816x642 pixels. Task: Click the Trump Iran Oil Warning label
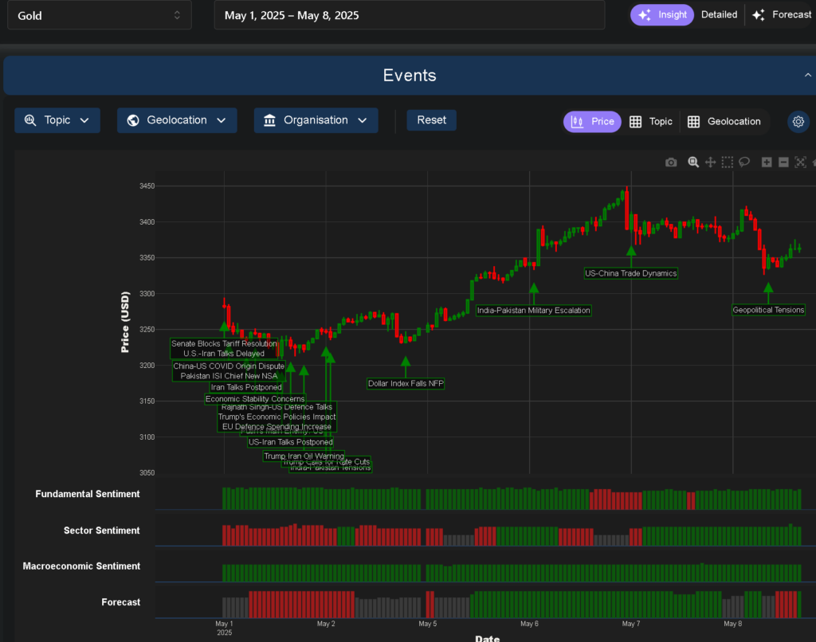(304, 456)
